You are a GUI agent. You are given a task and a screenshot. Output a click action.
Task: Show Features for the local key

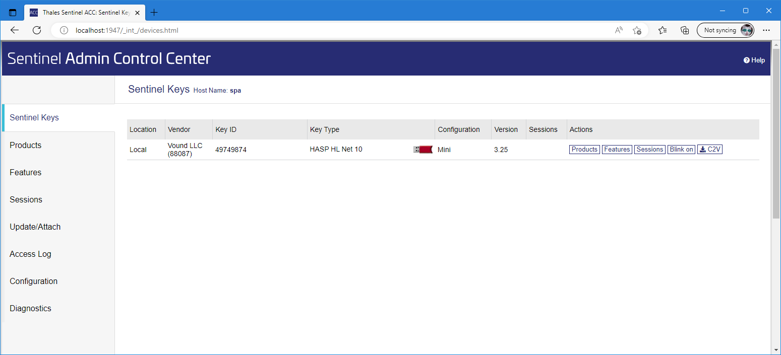(x=617, y=150)
